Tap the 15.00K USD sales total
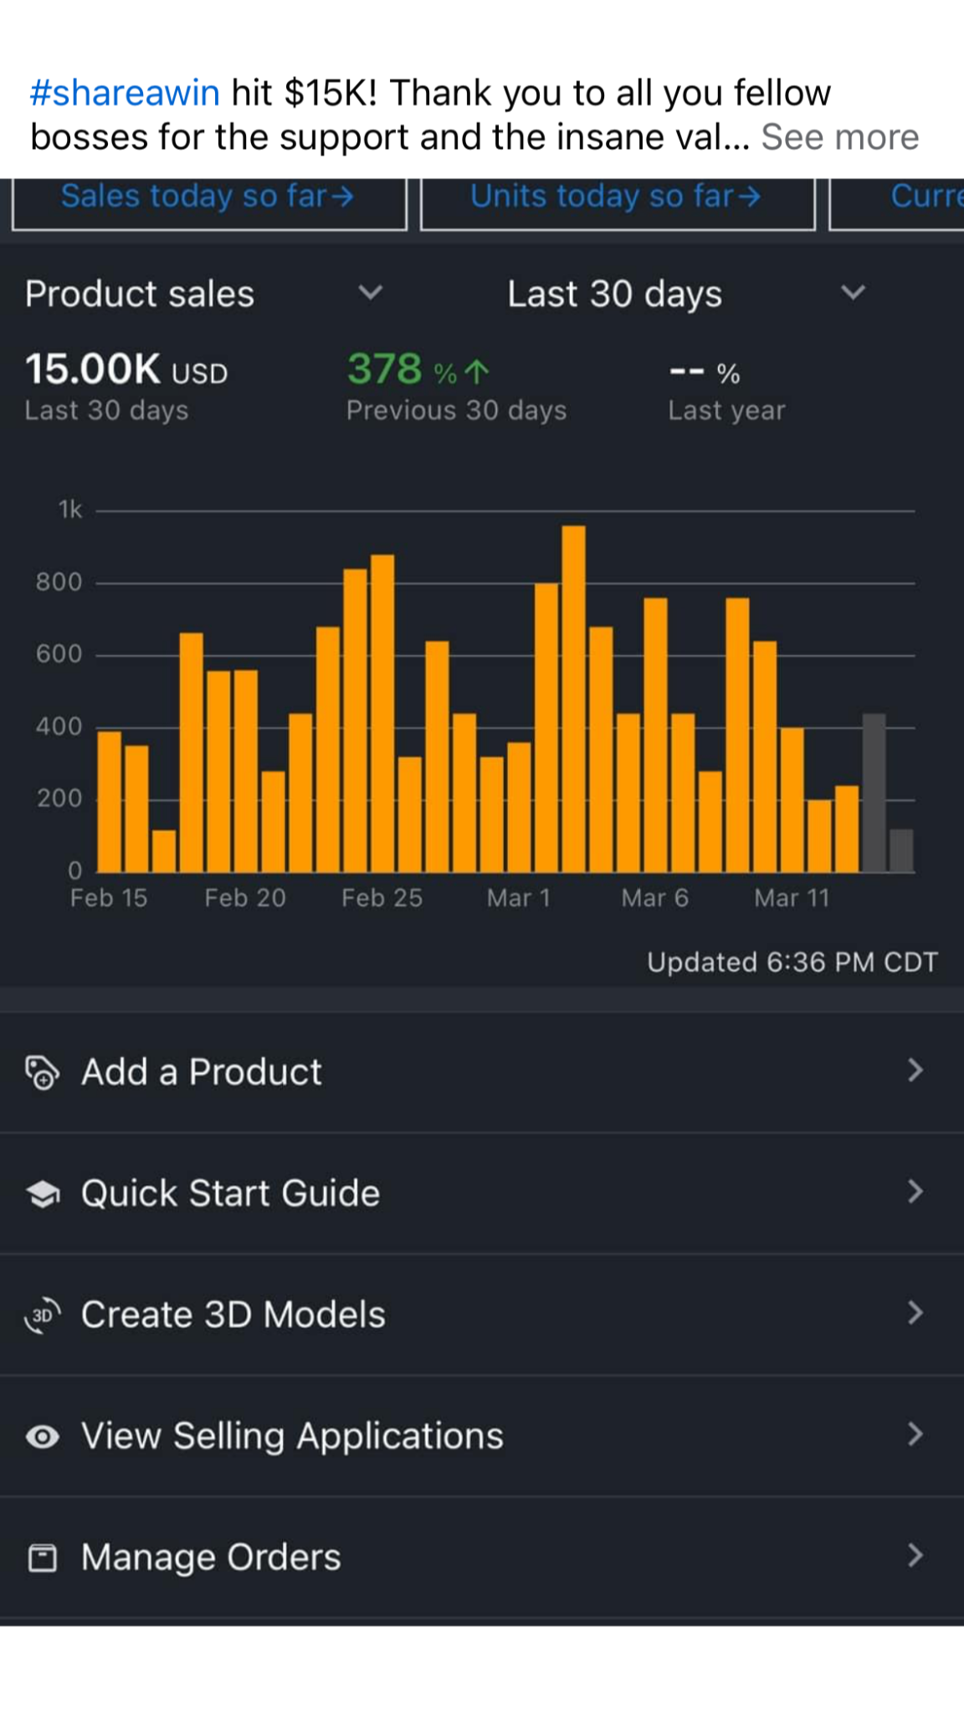Screen dimensions: 964x1713 click(x=126, y=370)
